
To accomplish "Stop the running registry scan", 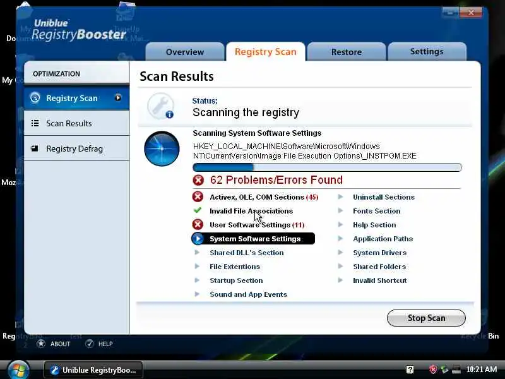I will [x=426, y=318].
